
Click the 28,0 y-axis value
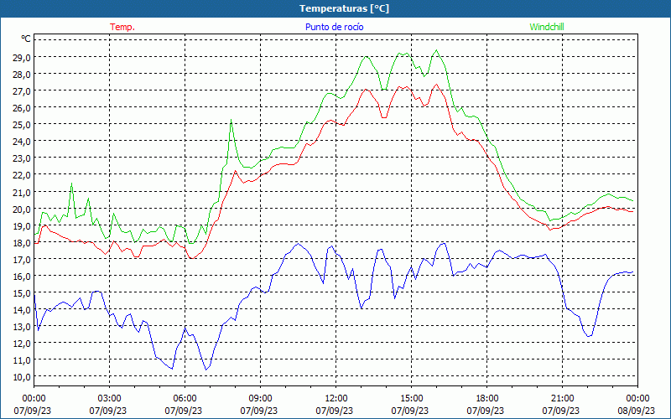[x=22, y=74]
